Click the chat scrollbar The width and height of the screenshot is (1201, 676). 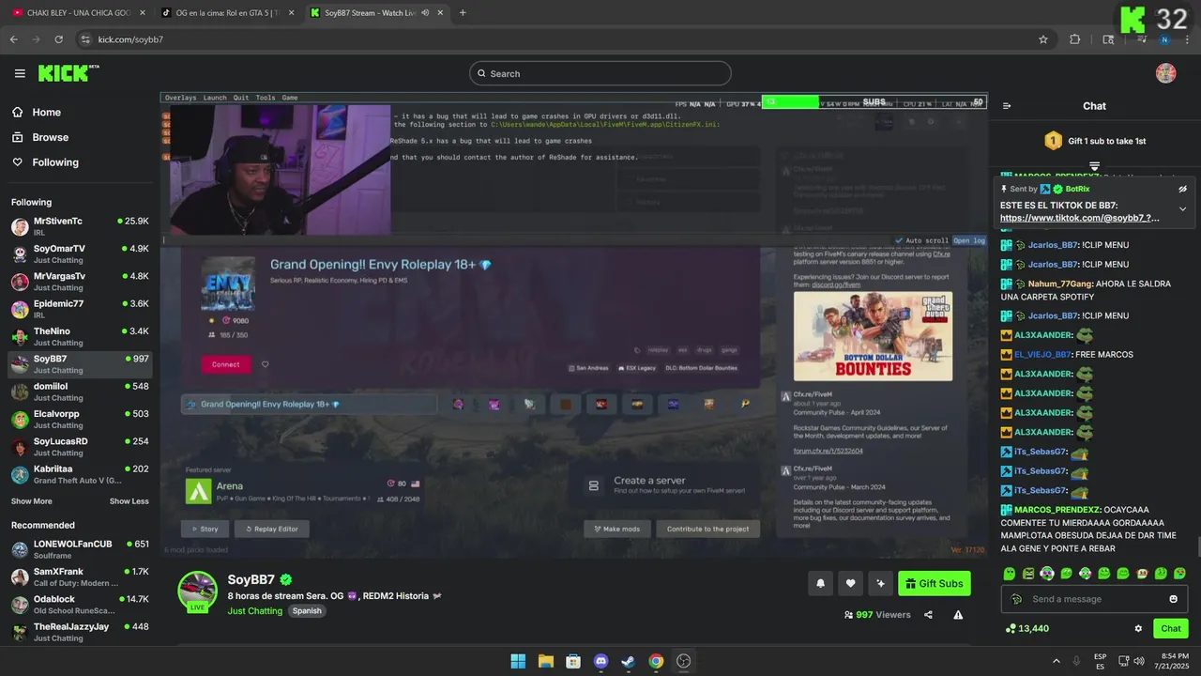tap(1197, 546)
